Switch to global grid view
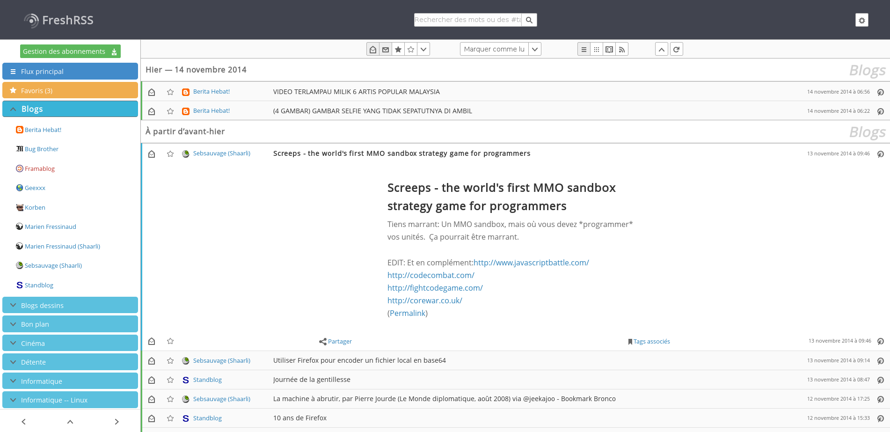This screenshot has height=432, width=890. pos(596,49)
